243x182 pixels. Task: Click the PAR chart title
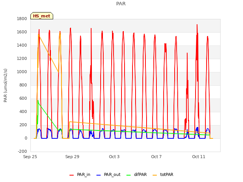coord(121,4)
